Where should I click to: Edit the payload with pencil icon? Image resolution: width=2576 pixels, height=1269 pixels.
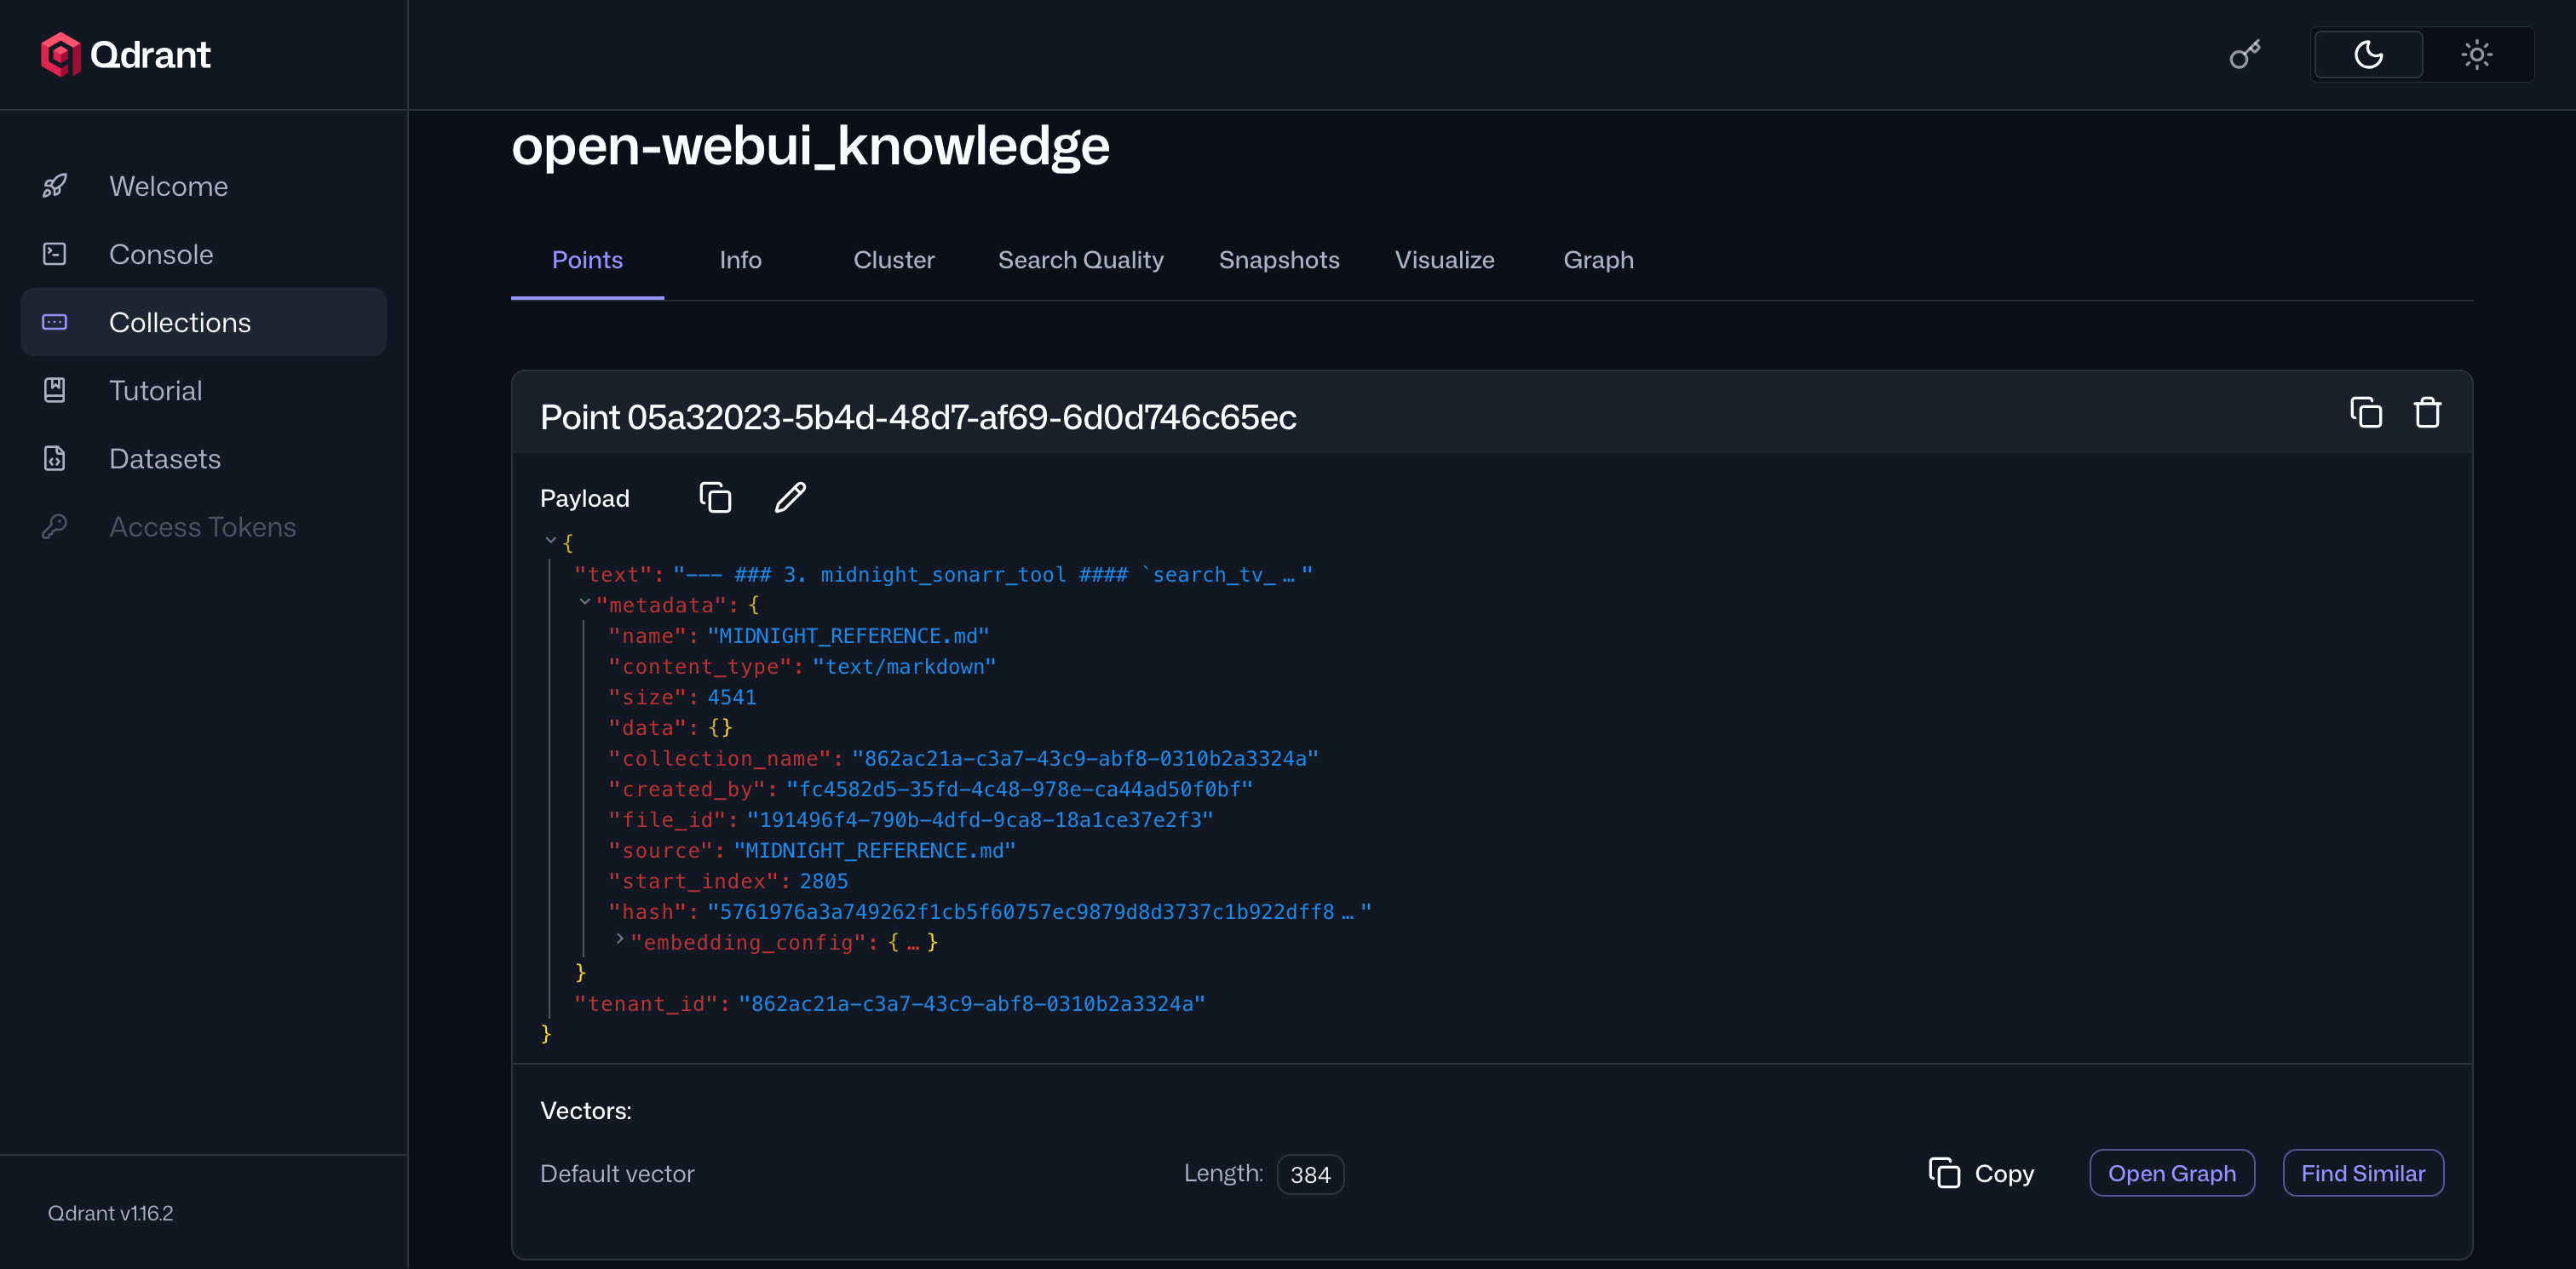[x=790, y=497]
